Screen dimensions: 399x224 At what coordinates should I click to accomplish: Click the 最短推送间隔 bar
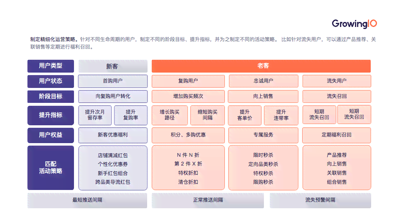coord(87,200)
